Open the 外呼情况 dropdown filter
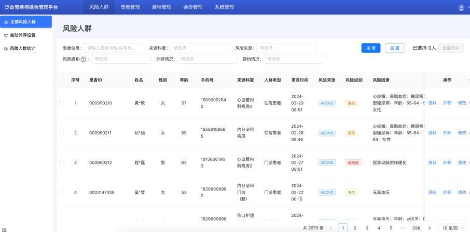Viewport: 470px width, 232px height. click(208, 59)
